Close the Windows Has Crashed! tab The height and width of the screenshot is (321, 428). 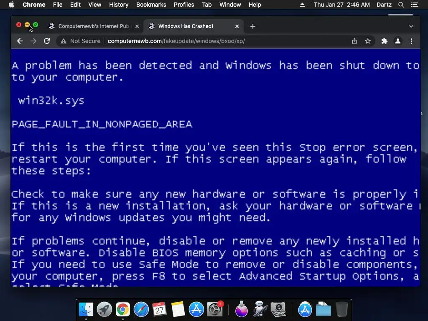pos(237,26)
